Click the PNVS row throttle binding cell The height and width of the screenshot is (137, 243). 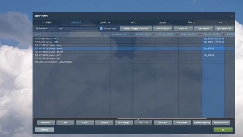point(213,38)
